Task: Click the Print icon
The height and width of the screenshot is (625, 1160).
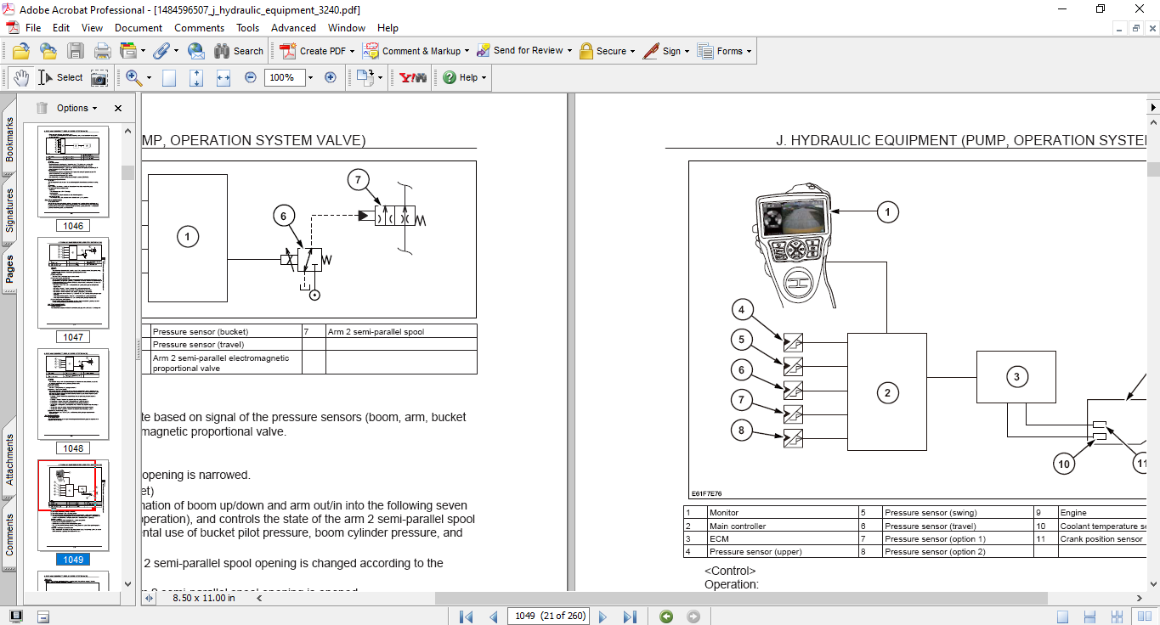Action: [x=102, y=51]
